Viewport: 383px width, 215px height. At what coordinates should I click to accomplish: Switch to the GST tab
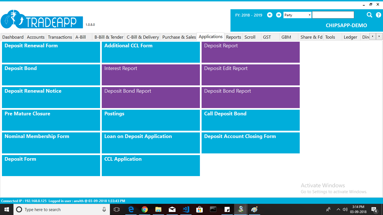[x=267, y=37]
